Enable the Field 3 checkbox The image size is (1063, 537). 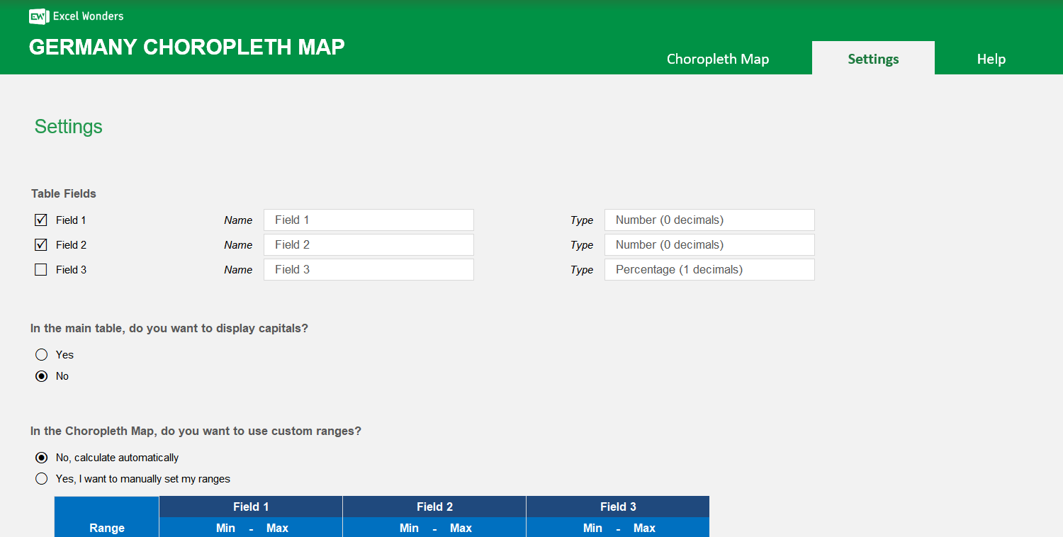[40, 269]
